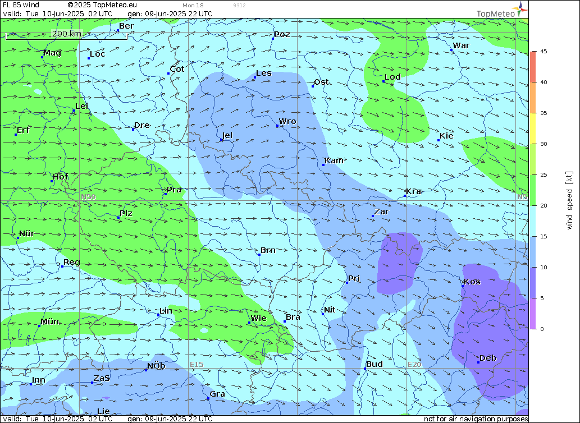Click the Lie location label
Image resolution: width=580 pixels, height=423 pixels.
(103, 411)
